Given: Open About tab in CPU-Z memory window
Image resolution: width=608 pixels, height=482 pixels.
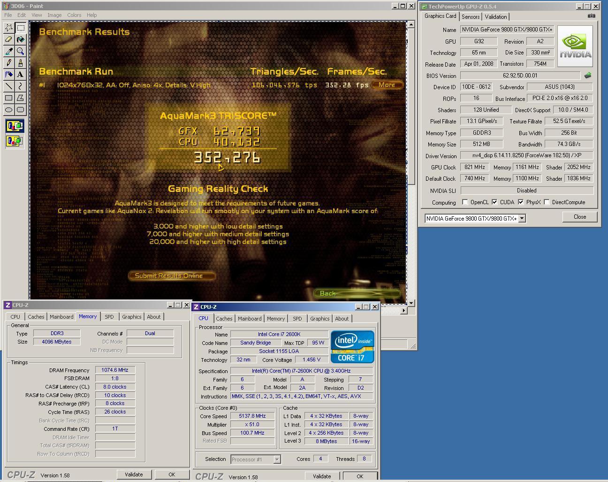Looking at the screenshot, I should point(154,317).
